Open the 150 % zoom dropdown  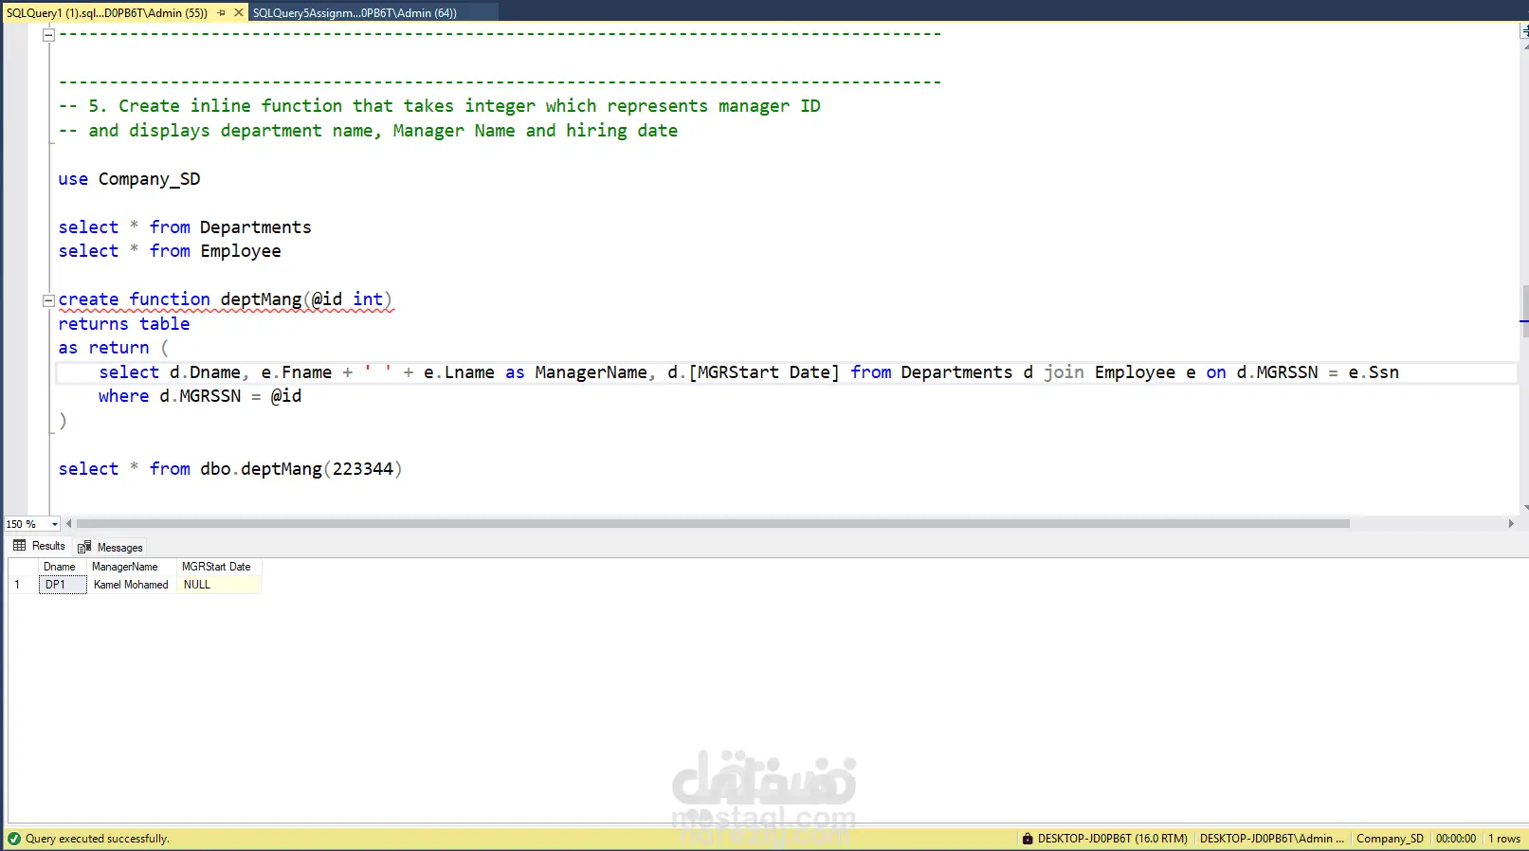(55, 524)
